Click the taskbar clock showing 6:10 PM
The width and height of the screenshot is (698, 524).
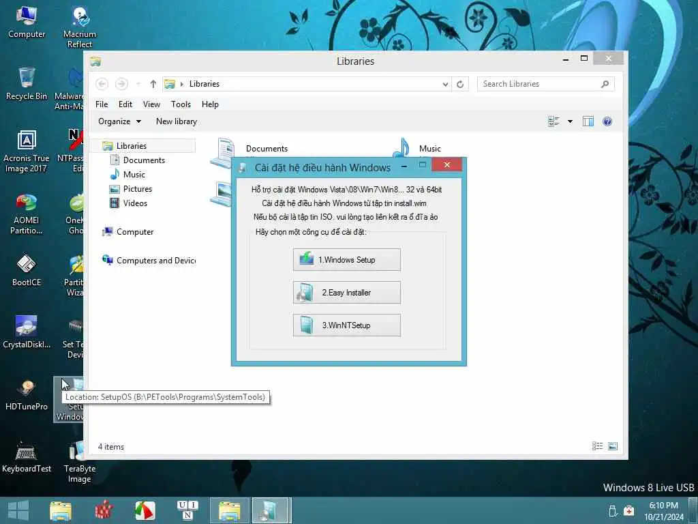click(x=663, y=510)
